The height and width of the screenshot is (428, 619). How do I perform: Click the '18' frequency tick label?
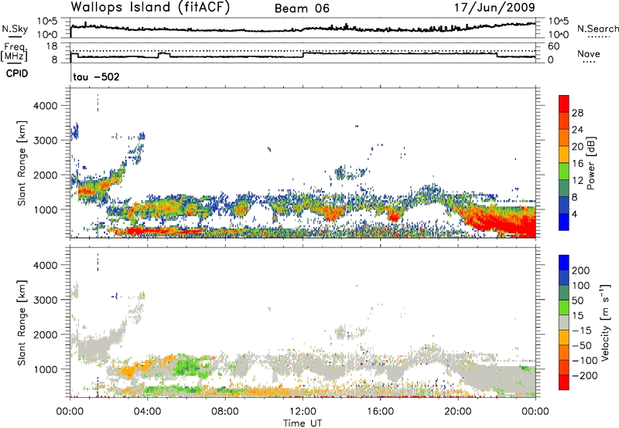point(52,46)
